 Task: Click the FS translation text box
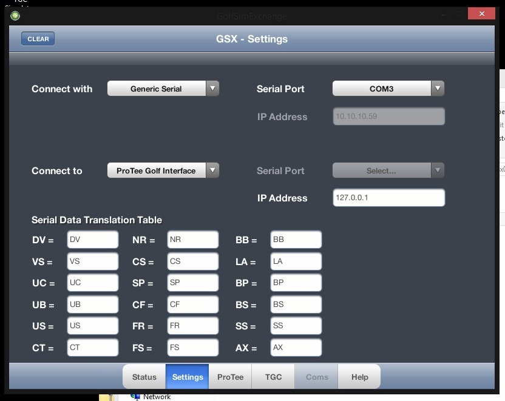pos(192,348)
